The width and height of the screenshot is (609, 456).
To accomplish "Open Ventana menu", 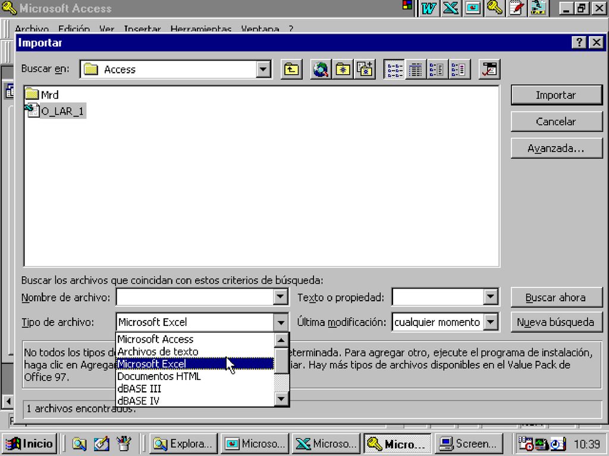I will coord(260,29).
